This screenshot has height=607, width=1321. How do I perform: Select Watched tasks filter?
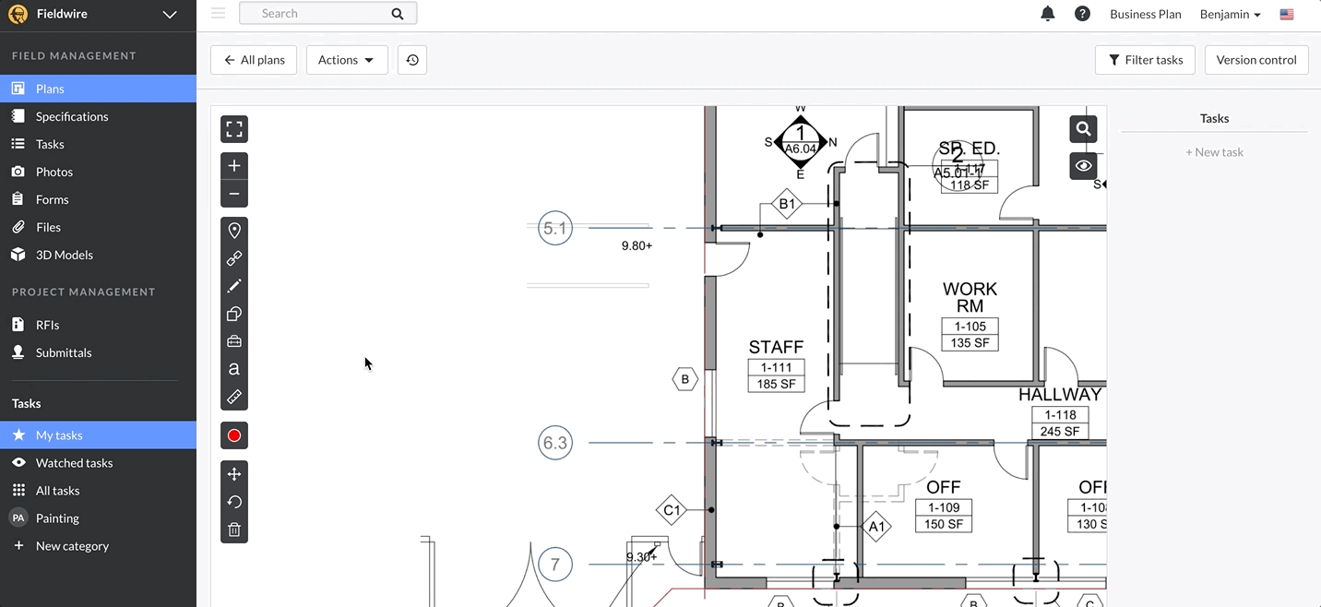click(x=98, y=463)
